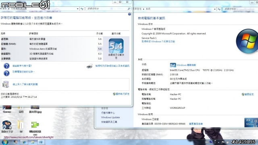Click the genuine Microsoft software badge
The height and width of the screenshot is (145, 258).
(251, 122)
